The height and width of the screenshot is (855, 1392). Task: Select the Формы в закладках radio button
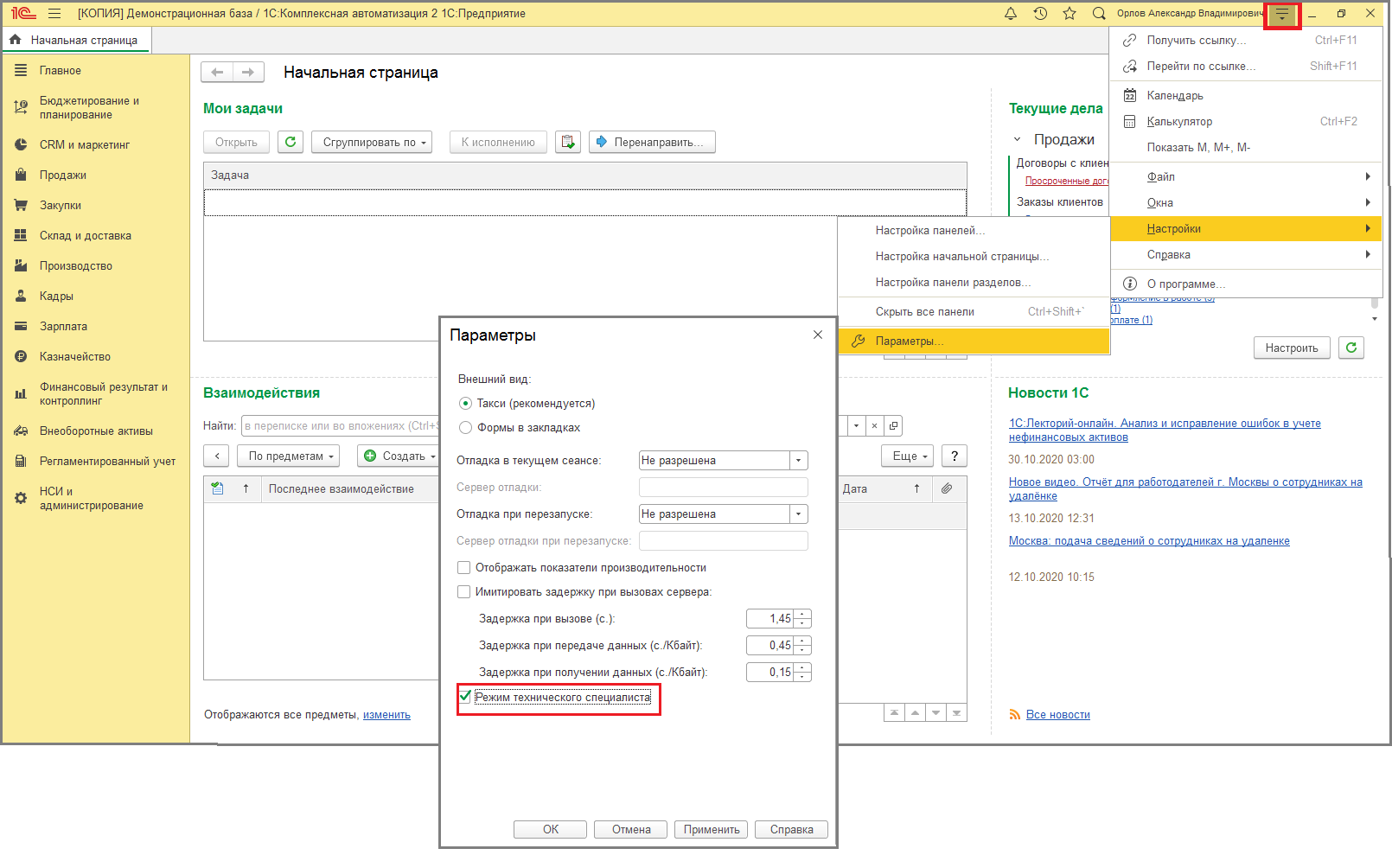point(466,427)
